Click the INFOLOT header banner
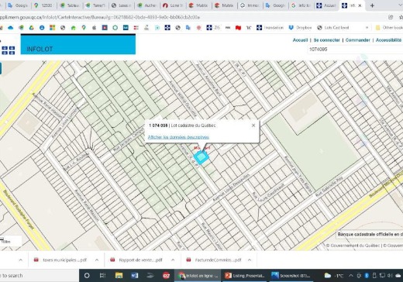Image resolution: width=403 pixels, height=282 pixels. [x=78, y=44]
